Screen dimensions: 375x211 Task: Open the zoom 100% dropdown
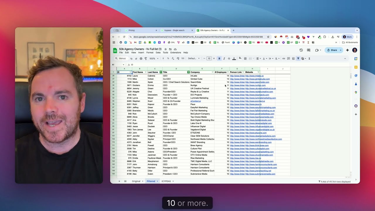154,59
